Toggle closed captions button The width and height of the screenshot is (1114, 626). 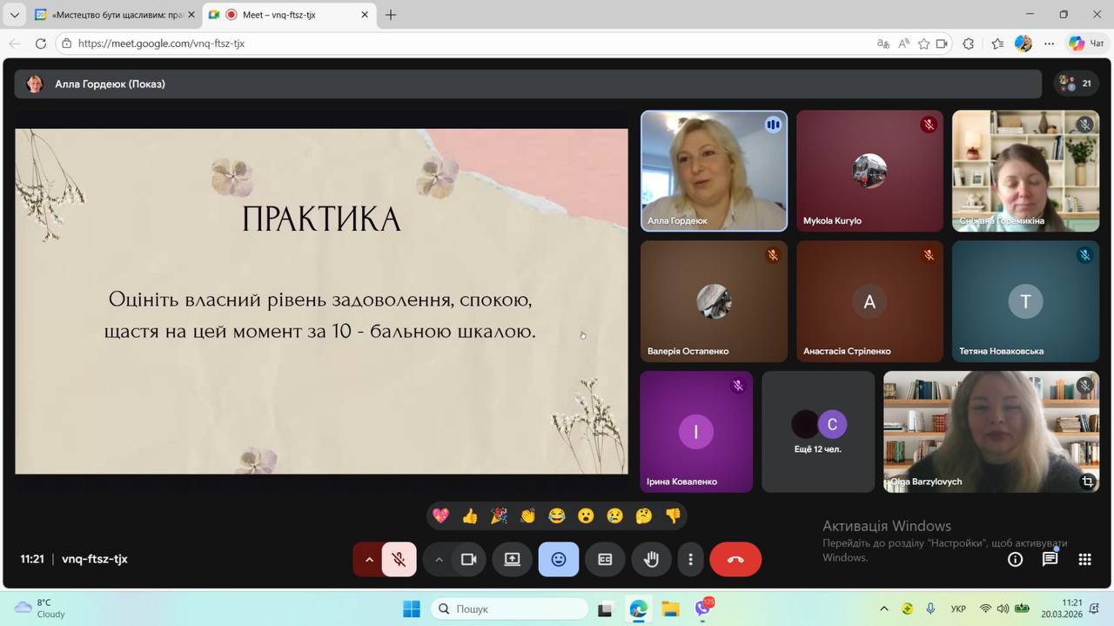coord(605,560)
